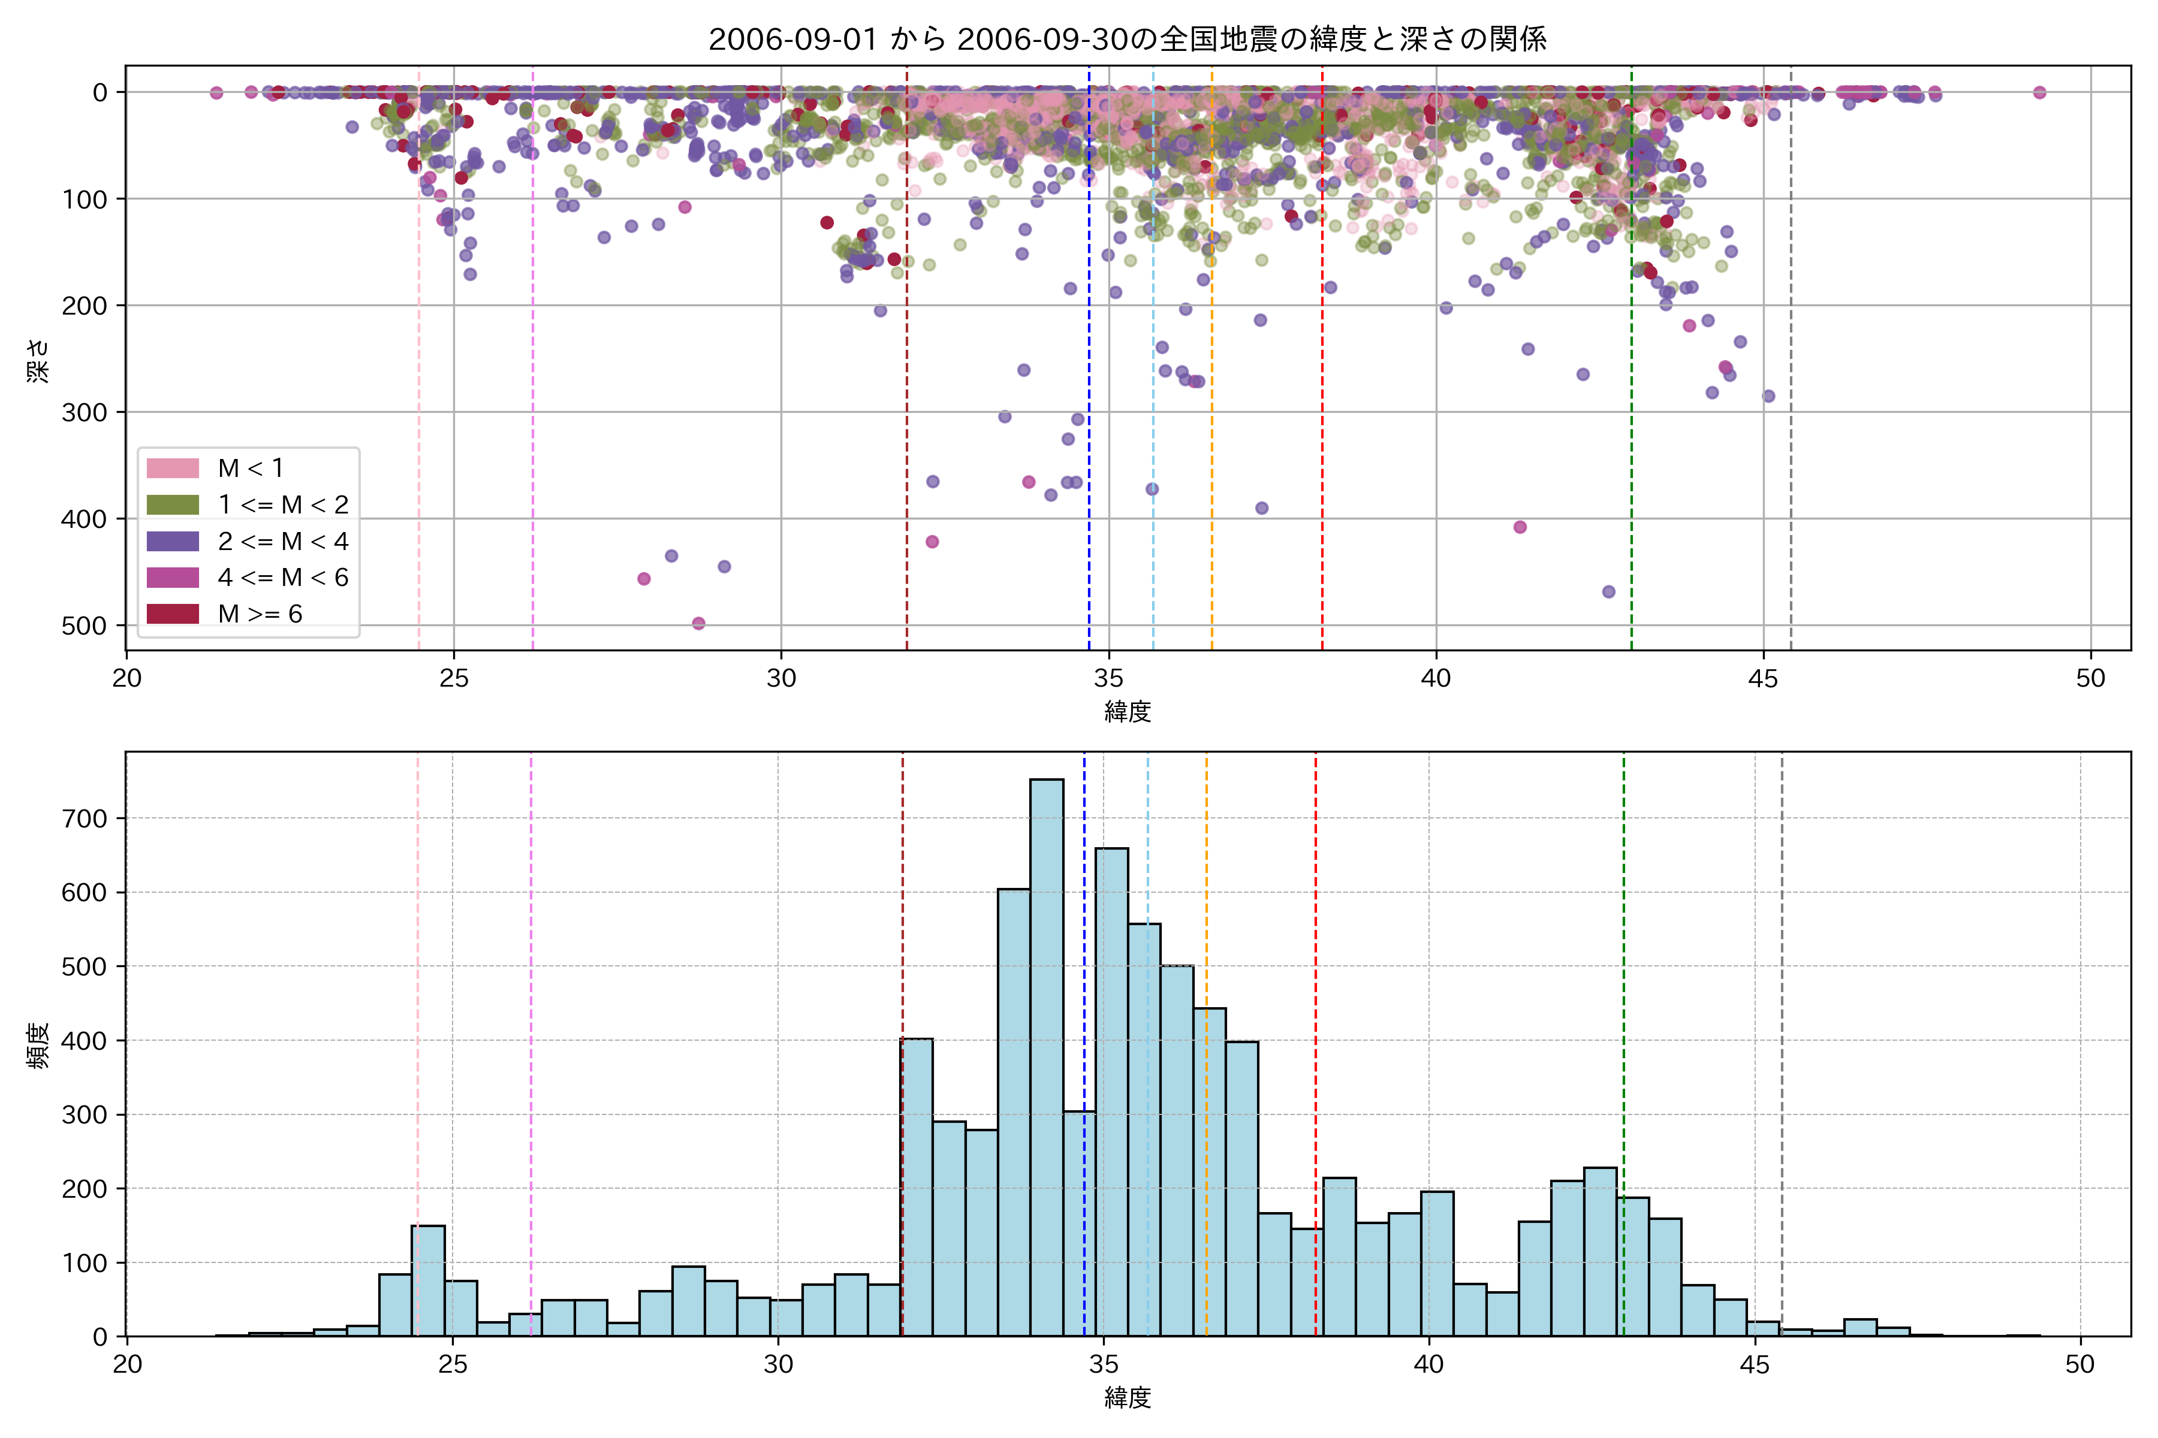Image resolution: width=2158 pixels, height=1438 pixels.
Task: Click the 緯度 label under the scatter plot
Action: coord(1127,711)
